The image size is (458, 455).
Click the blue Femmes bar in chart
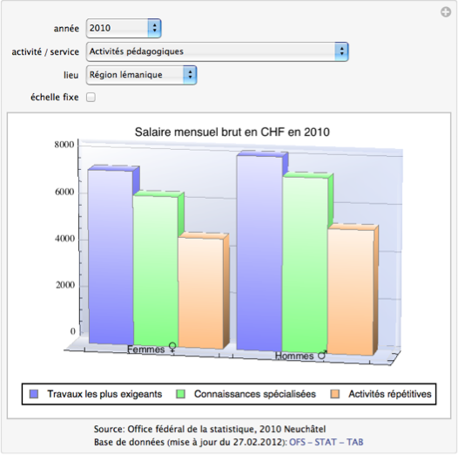pyautogui.click(x=111, y=257)
